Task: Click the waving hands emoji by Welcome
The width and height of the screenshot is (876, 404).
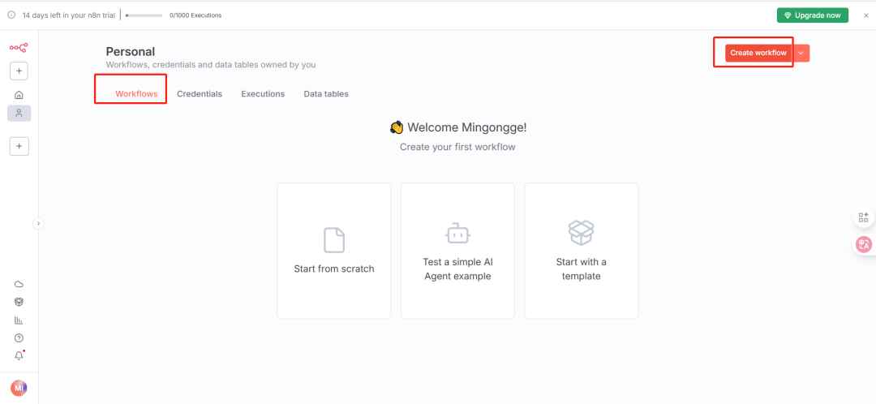Action: pos(397,127)
